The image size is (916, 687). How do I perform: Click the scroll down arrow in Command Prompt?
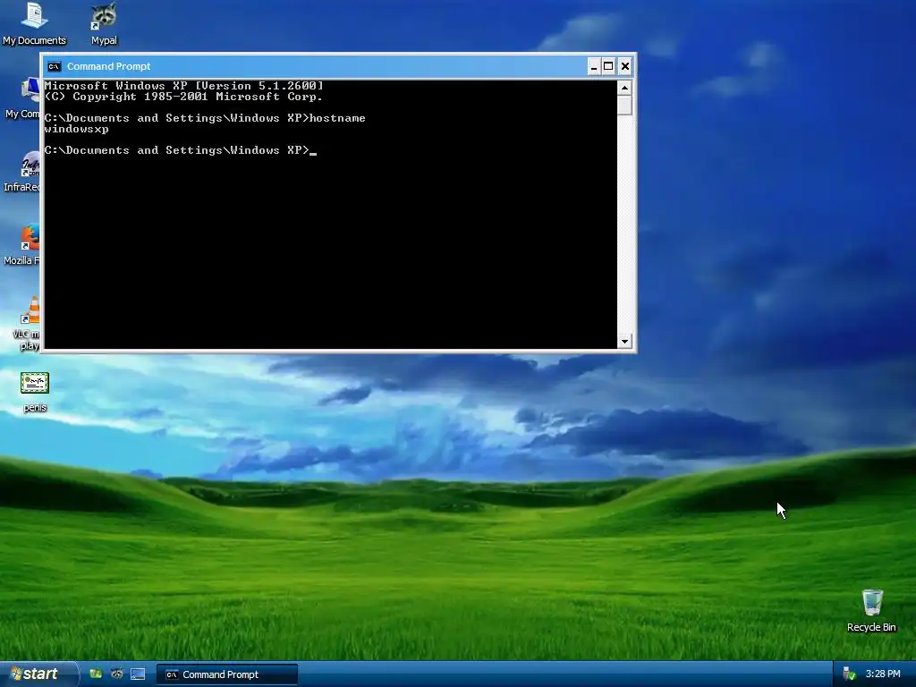tap(624, 341)
